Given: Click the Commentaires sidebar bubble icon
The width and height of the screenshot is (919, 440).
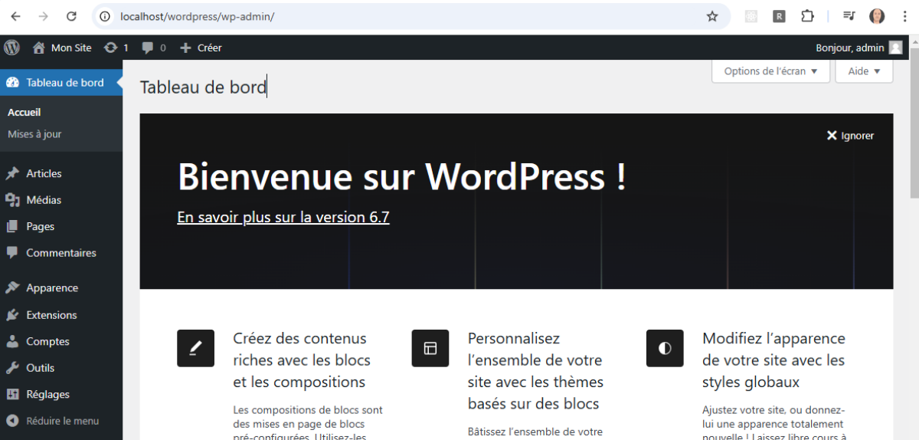Looking at the screenshot, I should pos(12,253).
